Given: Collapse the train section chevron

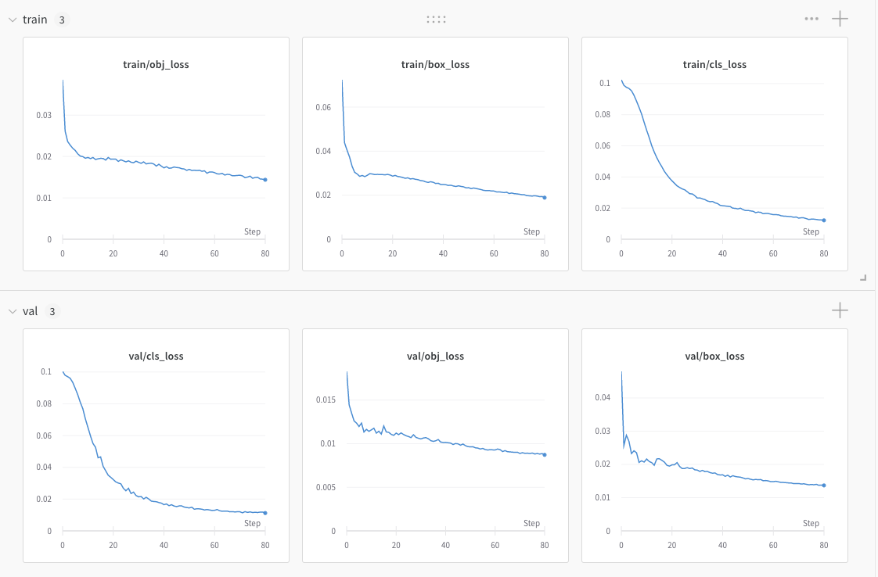Looking at the screenshot, I should pyautogui.click(x=12, y=20).
